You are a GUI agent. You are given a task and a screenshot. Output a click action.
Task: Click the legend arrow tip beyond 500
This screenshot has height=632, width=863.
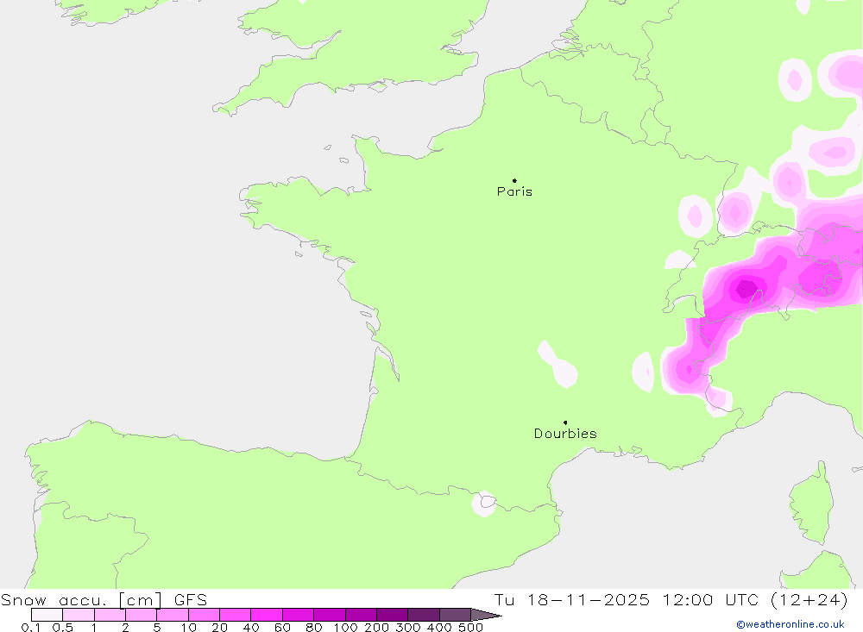click(487, 615)
